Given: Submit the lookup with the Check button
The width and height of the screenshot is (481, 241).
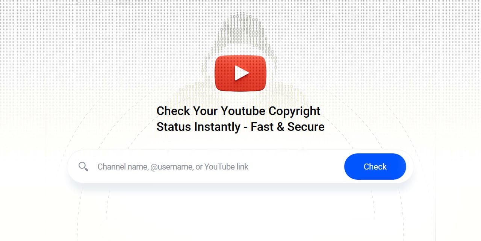Looking at the screenshot, I should [x=375, y=167].
